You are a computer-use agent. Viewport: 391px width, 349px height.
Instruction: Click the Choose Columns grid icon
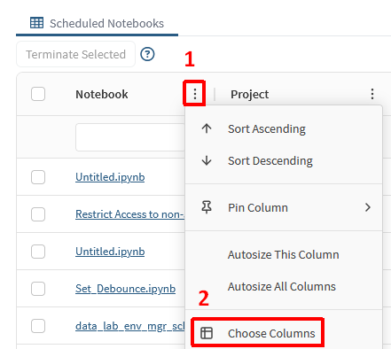pyautogui.click(x=207, y=333)
